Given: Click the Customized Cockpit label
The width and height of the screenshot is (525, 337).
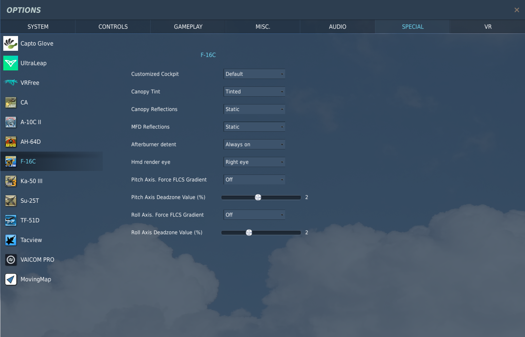Looking at the screenshot, I should (x=155, y=74).
